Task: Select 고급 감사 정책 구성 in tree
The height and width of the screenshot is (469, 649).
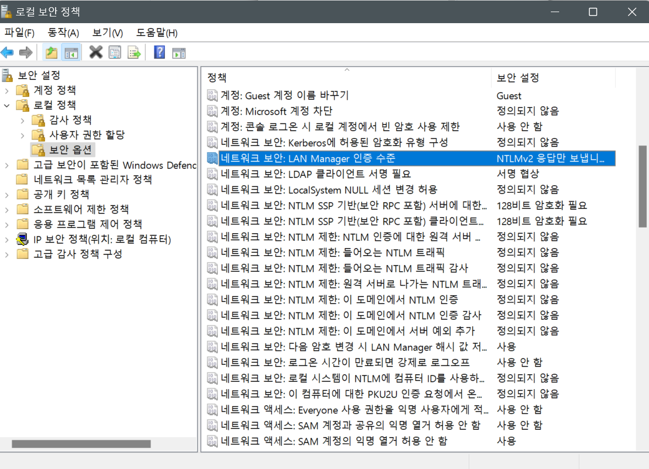Action: coord(78,254)
